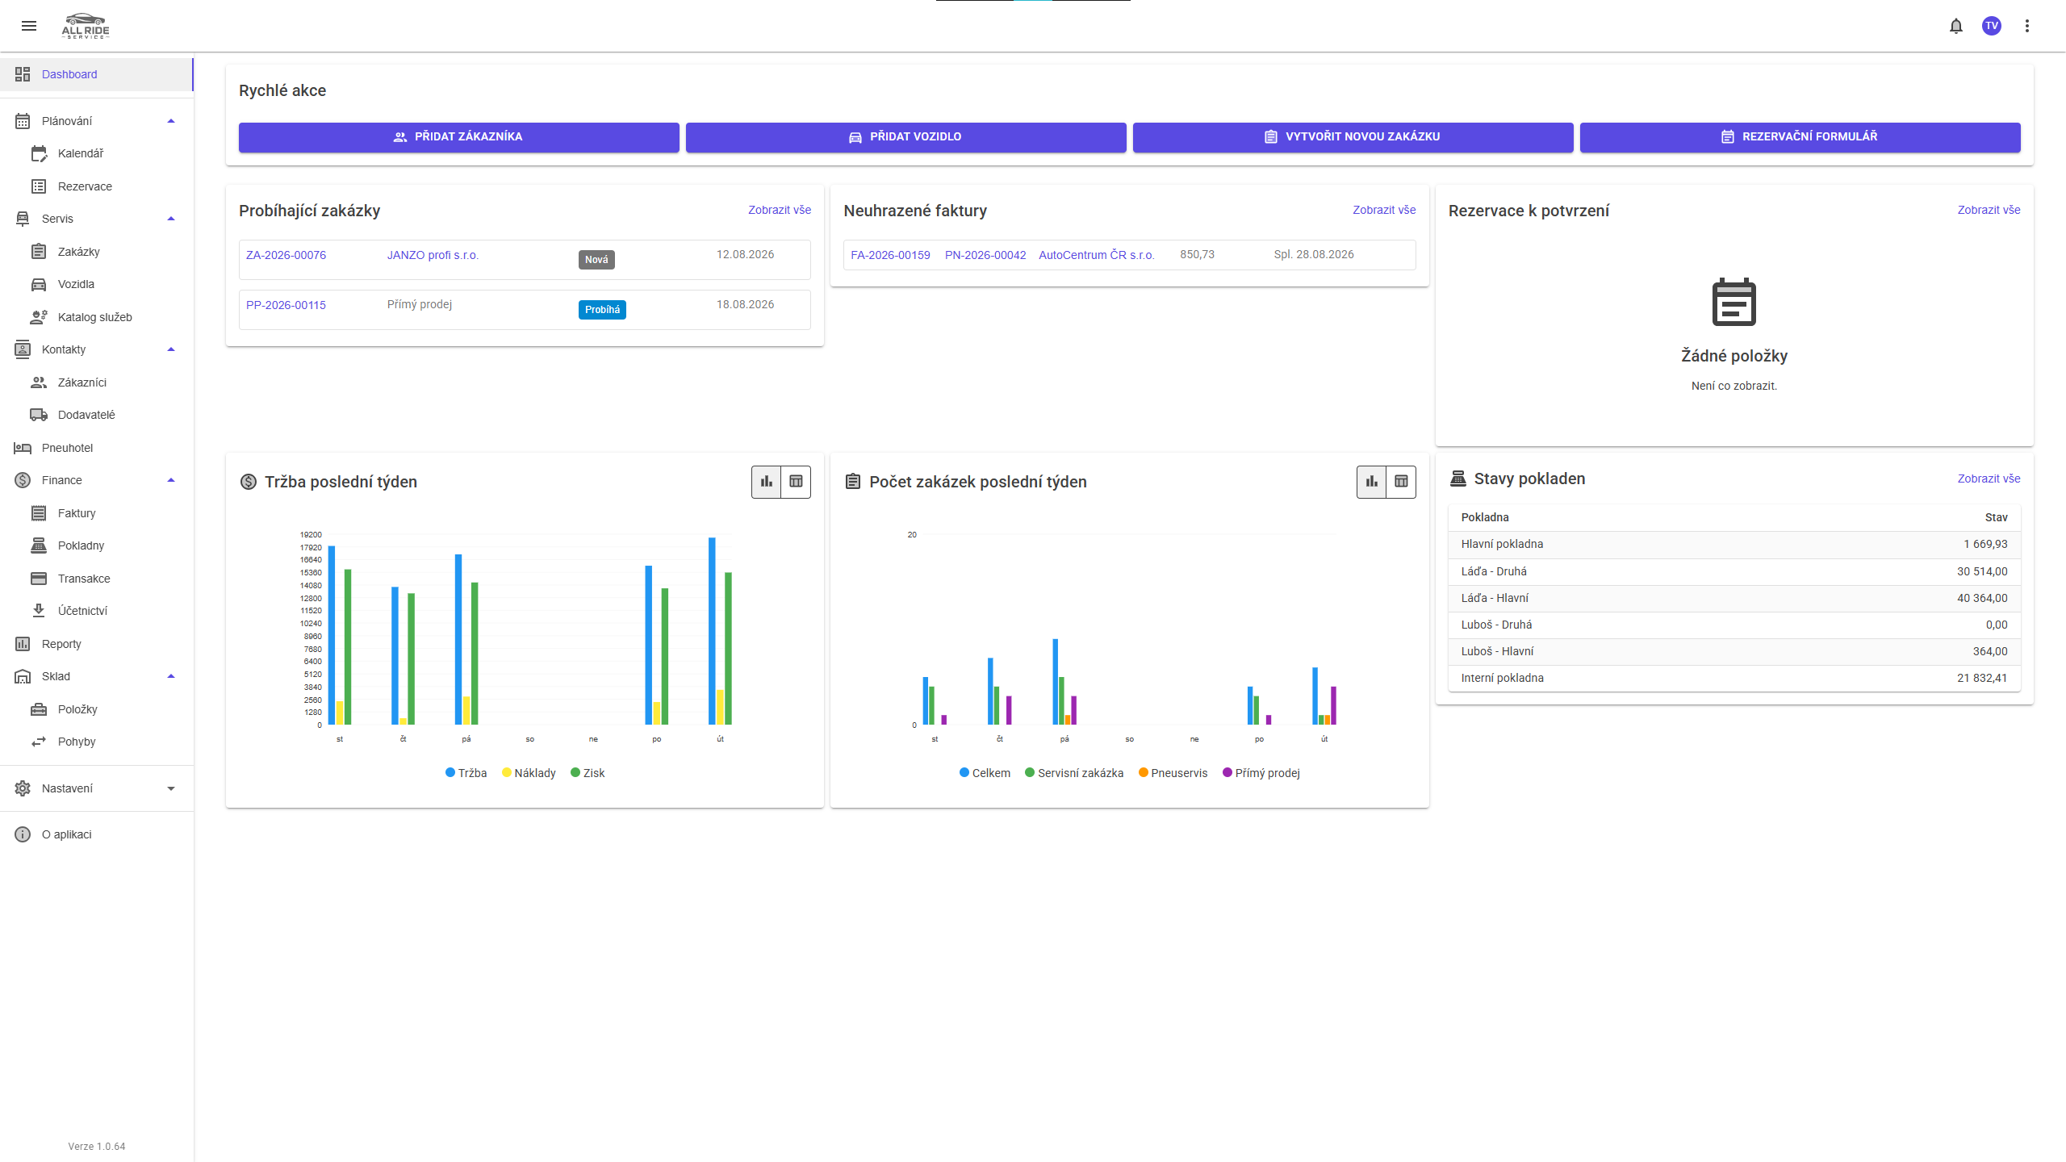Open the TV user avatar menu

pos(1992,26)
